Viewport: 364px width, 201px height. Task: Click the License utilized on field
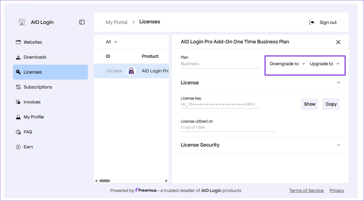tap(228, 127)
